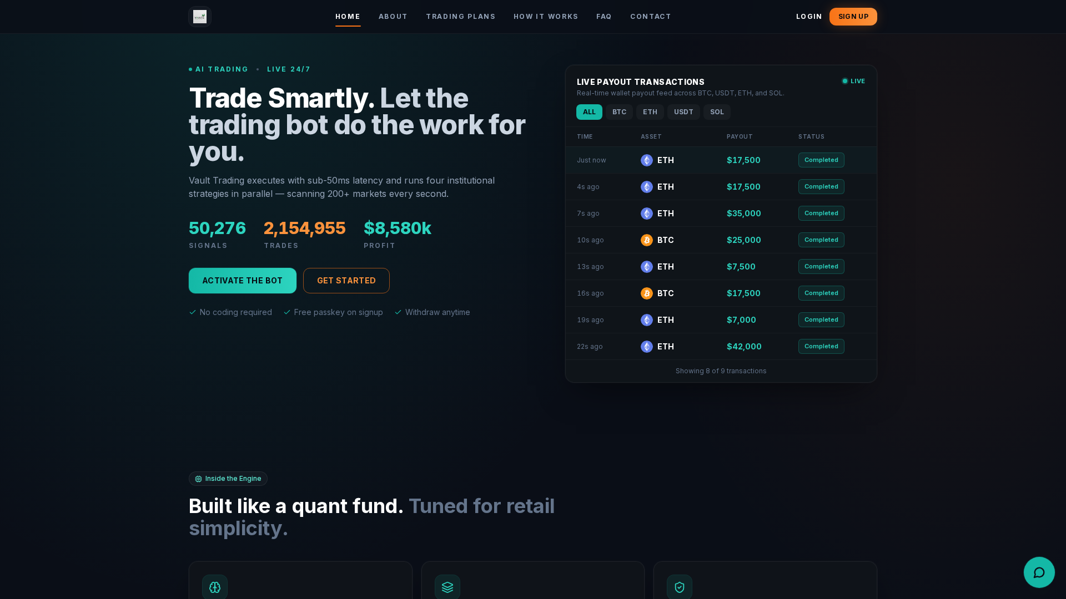The height and width of the screenshot is (599, 1066).
Task: Click the TIME column header
Action: coord(585,137)
